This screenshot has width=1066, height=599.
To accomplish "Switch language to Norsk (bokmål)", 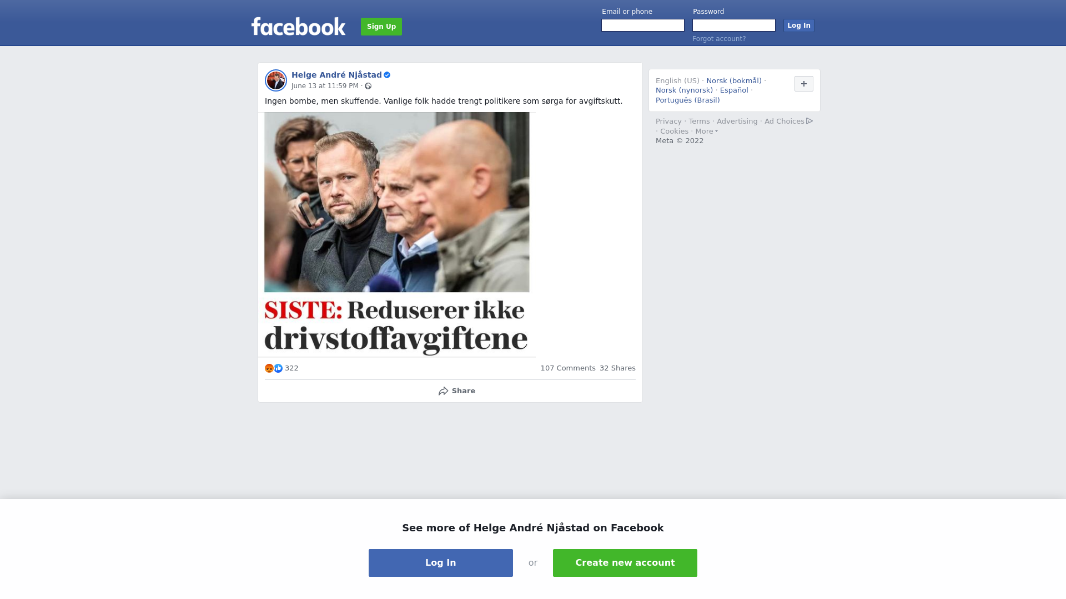I will coord(734,81).
